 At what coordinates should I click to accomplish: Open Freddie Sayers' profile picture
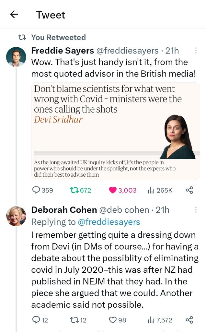(16, 57)
